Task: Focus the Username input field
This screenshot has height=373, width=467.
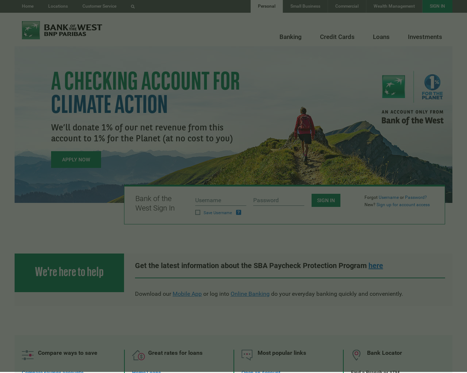Action: click(221, 200)
